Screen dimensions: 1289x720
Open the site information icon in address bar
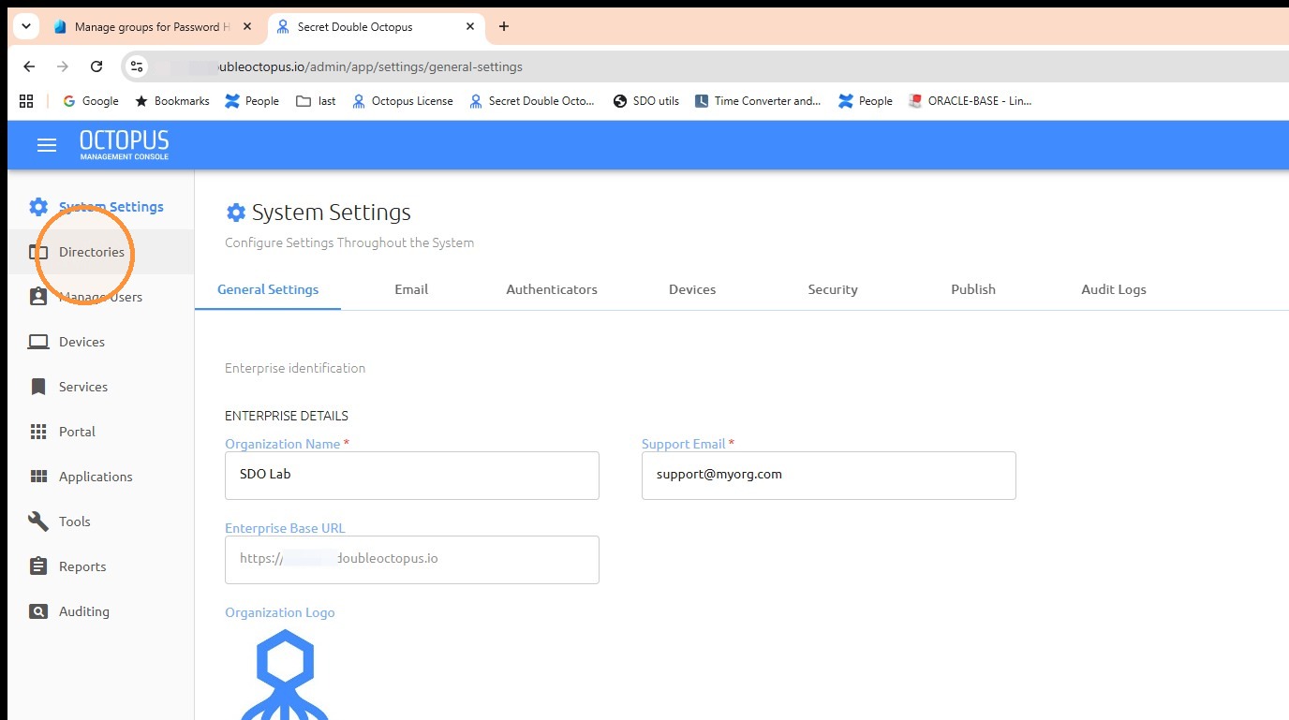pyautogui.click(x=137, y=66)
